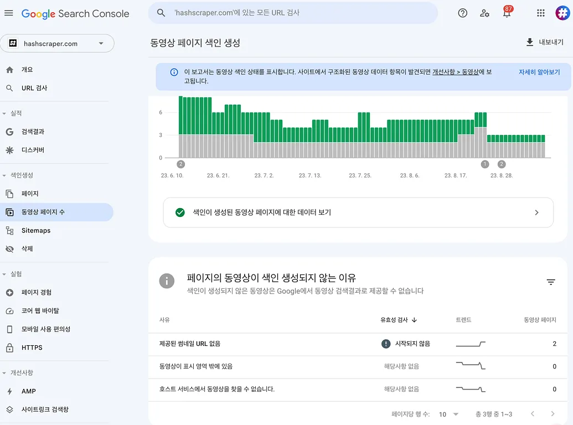
Task: Click the filter icon in reasons table
Action: click(x=550, y=282)
